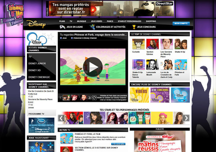Open the Parcs menu
Viewport: 216px width, 152px height.
coord(110,21)
